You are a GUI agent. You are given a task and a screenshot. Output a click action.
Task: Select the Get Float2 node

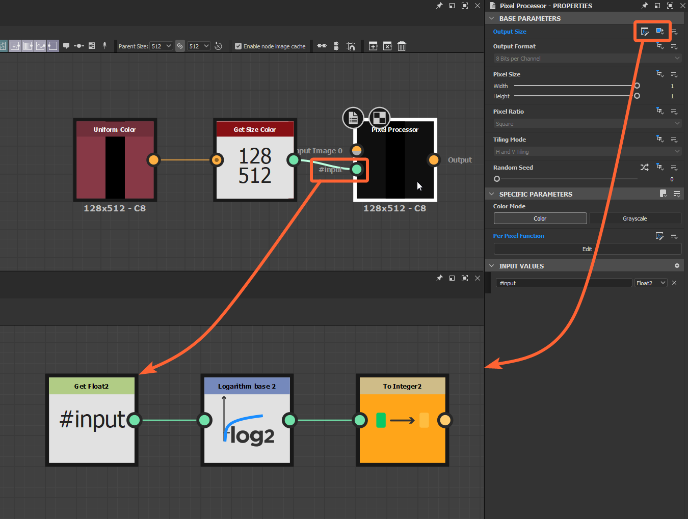pyautogui.click(x=92, y=420)
